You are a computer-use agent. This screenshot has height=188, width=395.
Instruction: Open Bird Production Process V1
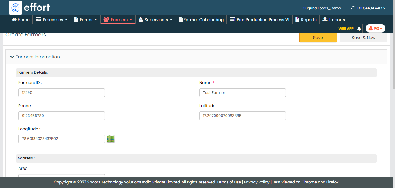point(259,20)
